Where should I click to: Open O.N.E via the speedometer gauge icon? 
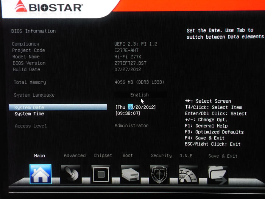(188, 175)
